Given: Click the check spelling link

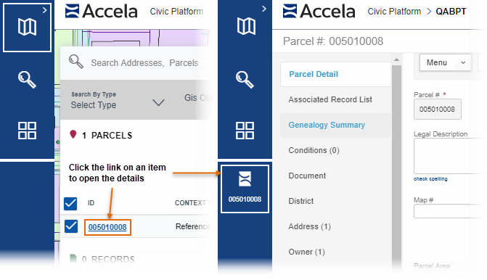Looking at the screenshot, I should [x=430, y=178].
